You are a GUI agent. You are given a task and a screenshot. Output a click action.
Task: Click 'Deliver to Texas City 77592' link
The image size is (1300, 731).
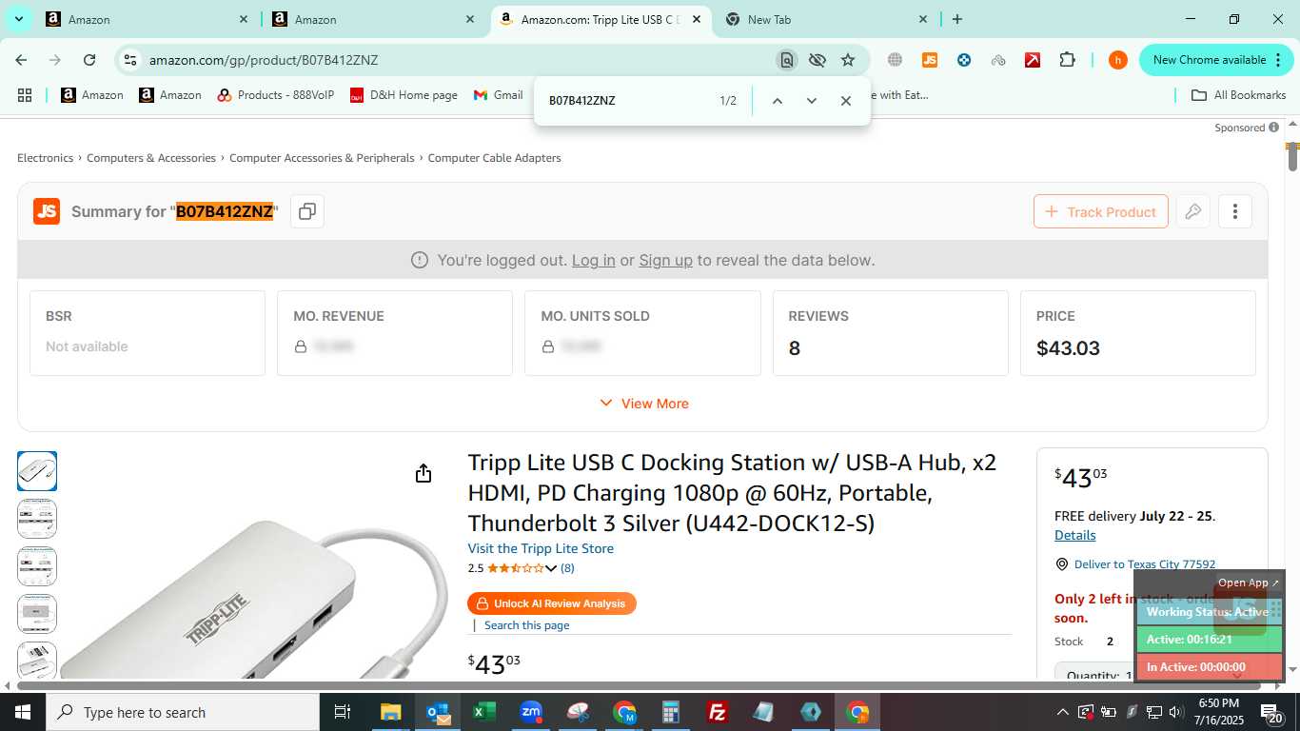pos(1144,564)
